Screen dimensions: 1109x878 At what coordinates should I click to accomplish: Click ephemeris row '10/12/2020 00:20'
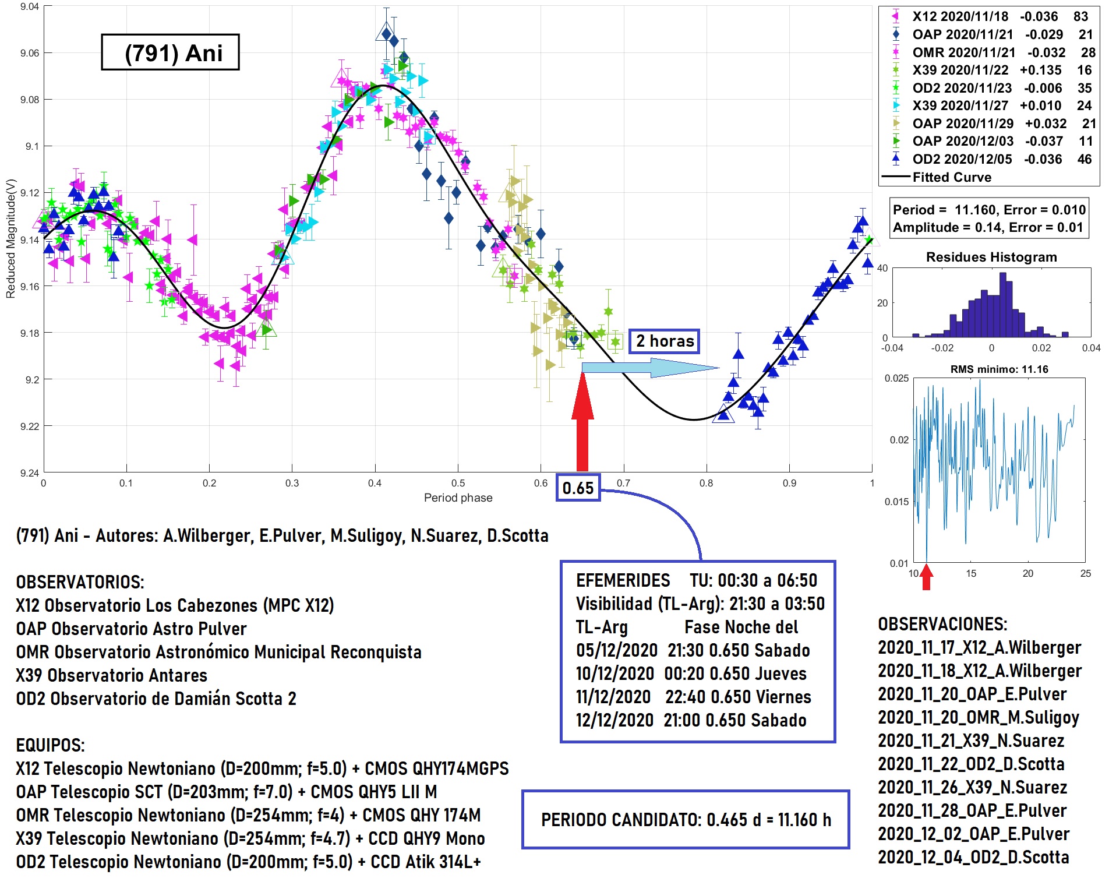tap(691, 674)
